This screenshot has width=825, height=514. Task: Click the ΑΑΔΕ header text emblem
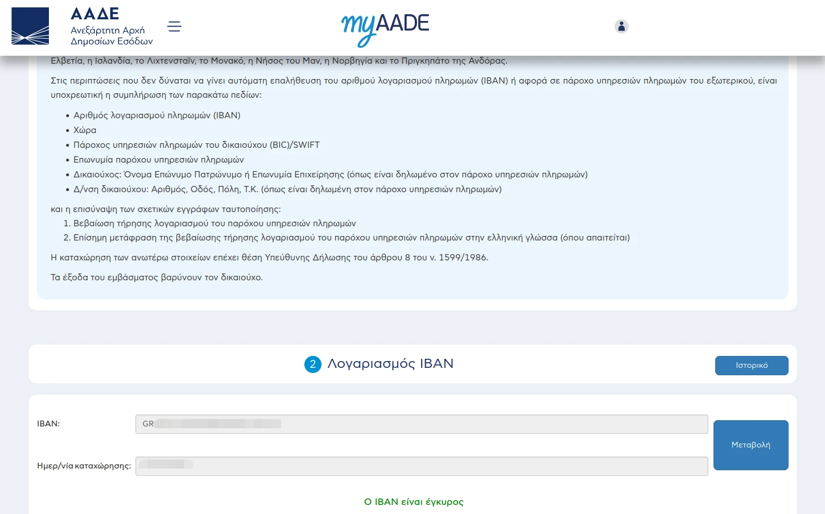pyautogui.click(x=94, y=14)
